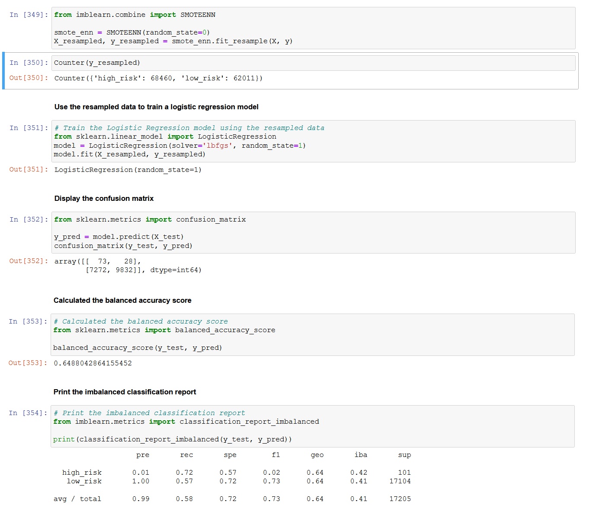The image size is (596, 514).
Task: Select the 0.6488 balanced accuracy output
Action: point(92,363)
